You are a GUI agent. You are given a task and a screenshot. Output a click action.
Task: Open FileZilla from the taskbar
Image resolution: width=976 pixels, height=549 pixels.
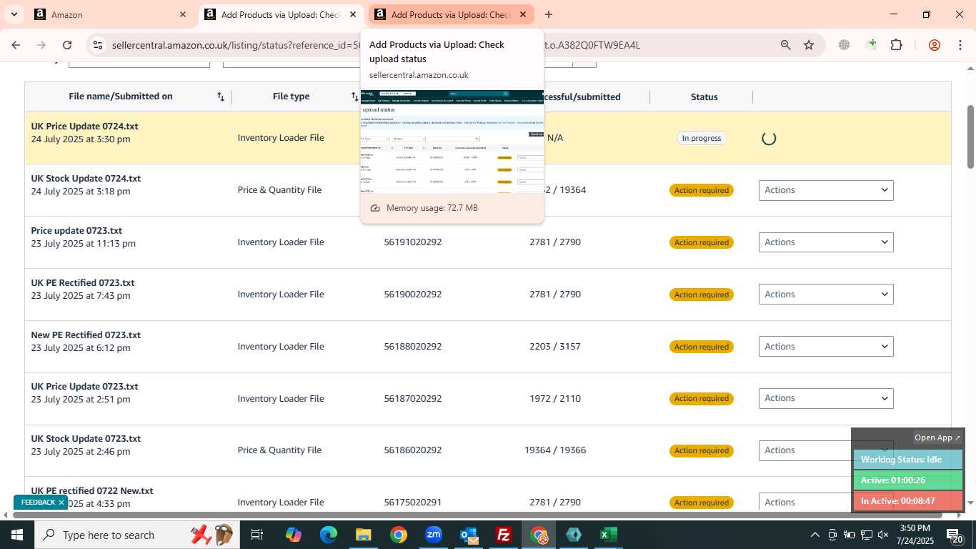(503, 535)
